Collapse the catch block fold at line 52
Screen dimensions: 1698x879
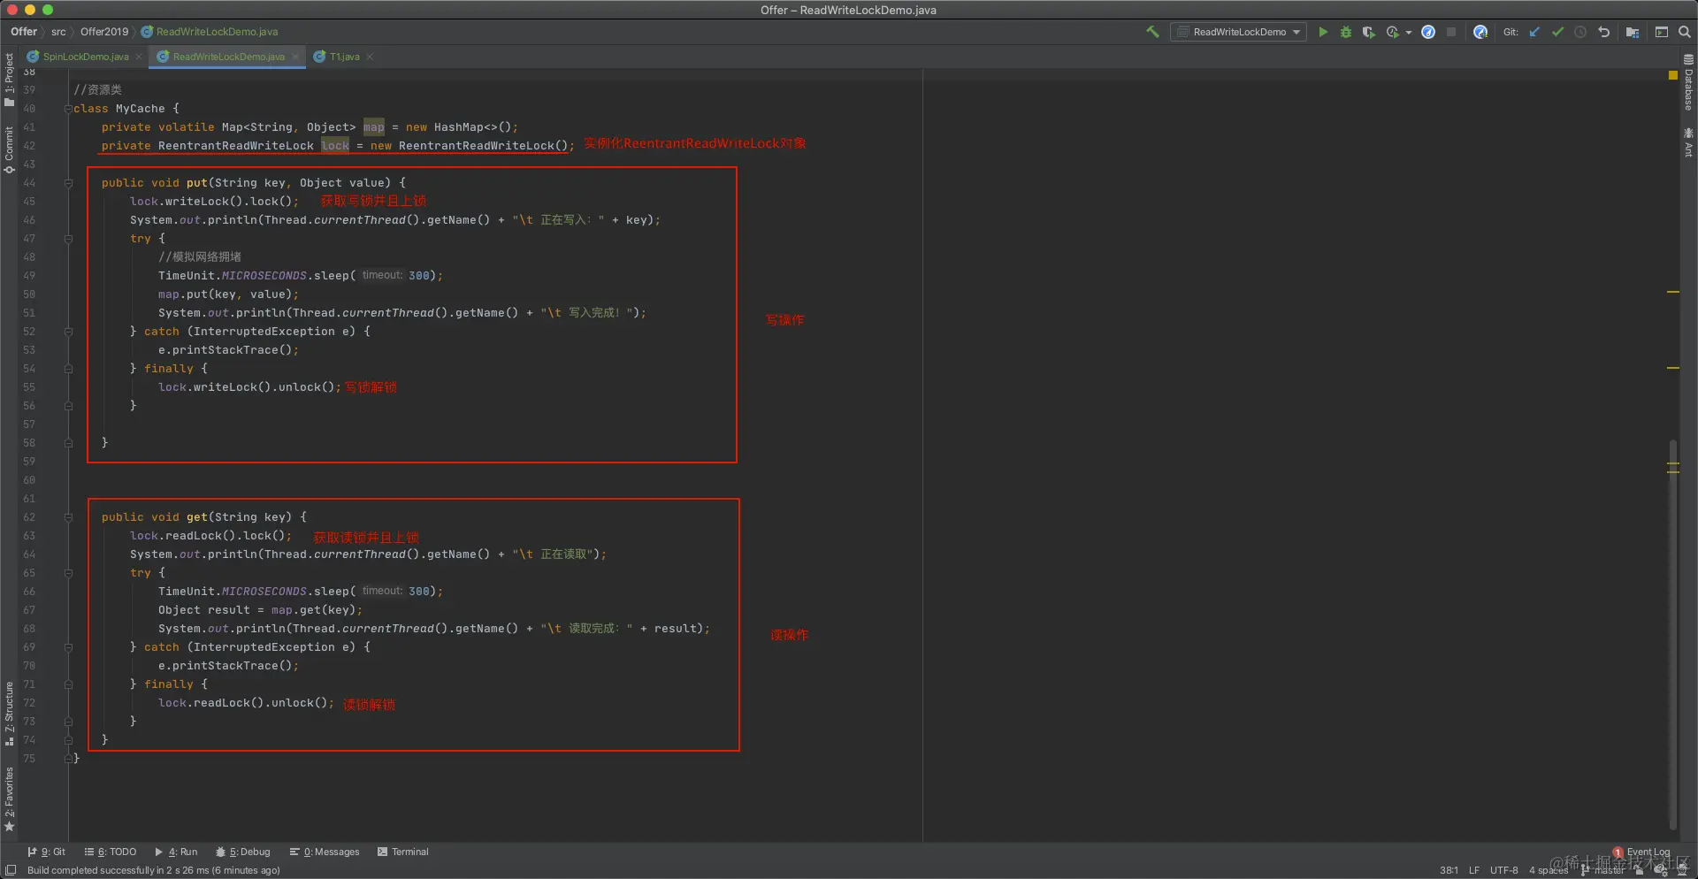[x=68, y=332]
